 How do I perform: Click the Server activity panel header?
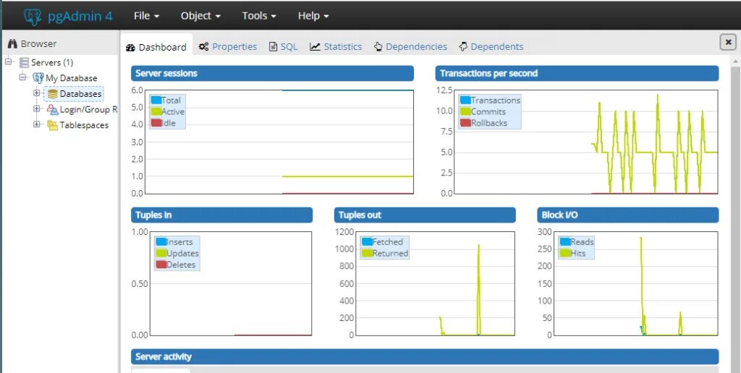click(x=425, y=356)
